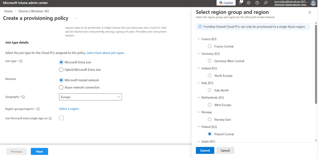Open the Geography dropdown showing Europe
Image resolution: width=318 pixels, height=158 pixels.
pos(90,97)
